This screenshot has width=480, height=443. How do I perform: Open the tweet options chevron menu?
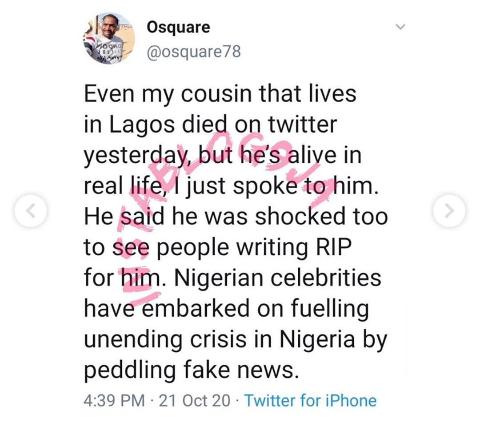pos(400,28)
